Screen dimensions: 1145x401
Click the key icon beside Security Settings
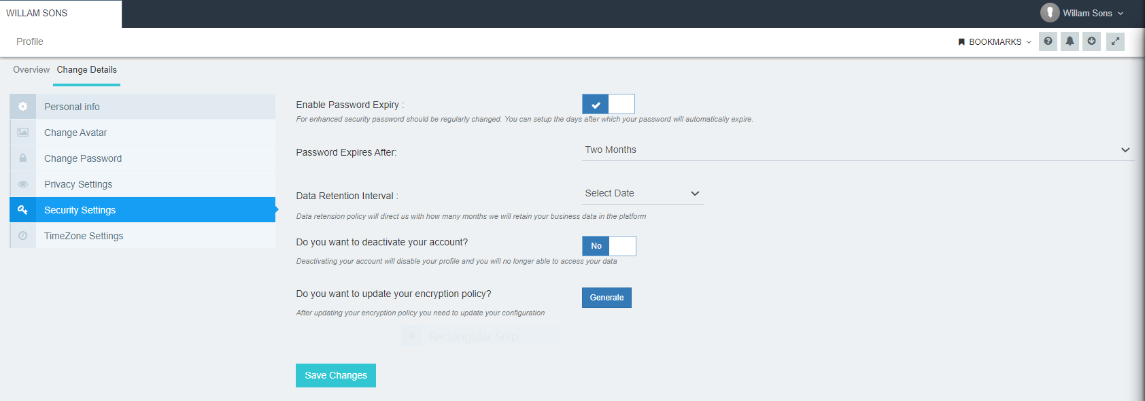point(22,210)
